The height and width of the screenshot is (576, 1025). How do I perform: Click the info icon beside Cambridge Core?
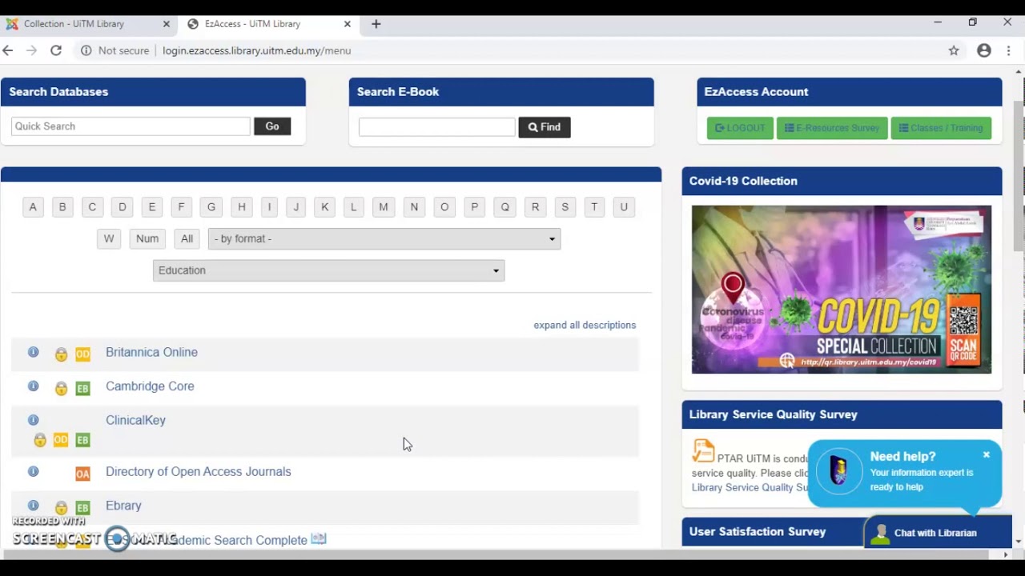pyautogui.click(x=33, y=386)
